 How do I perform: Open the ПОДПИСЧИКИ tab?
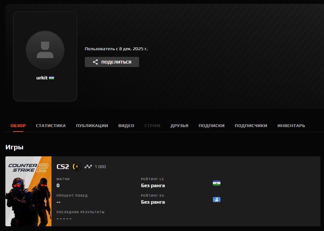[251, 126]
